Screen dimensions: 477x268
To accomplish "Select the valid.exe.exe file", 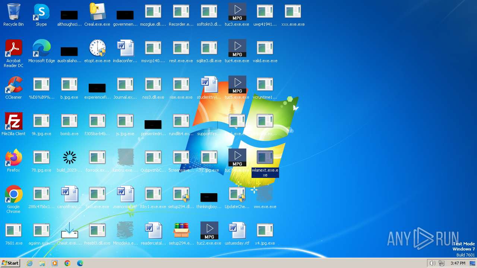I will click(x=265, y=48).
